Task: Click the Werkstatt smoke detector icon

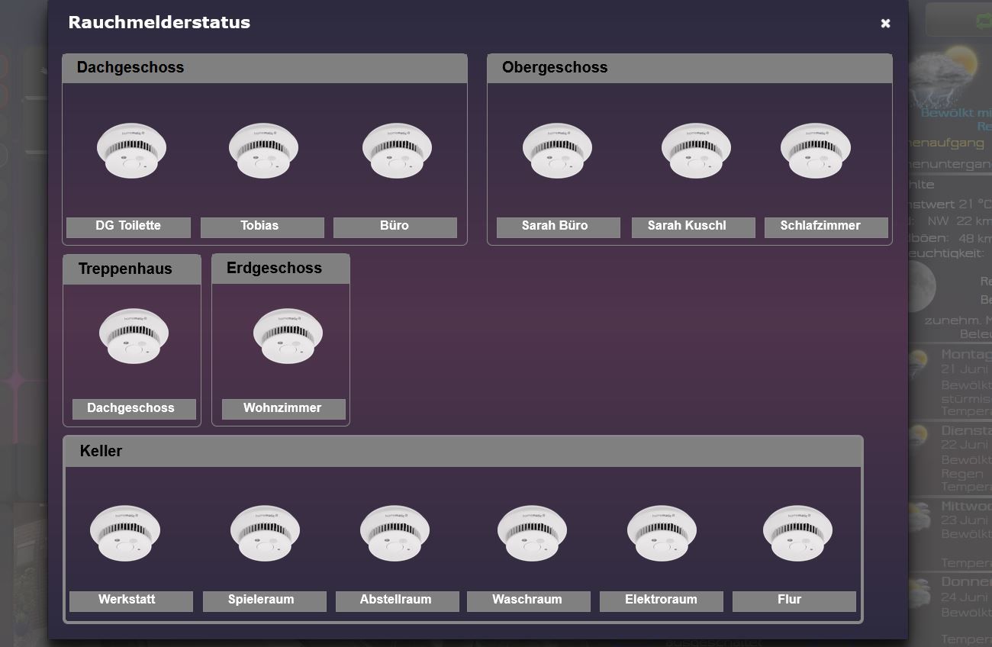Action: pos(125,533)
